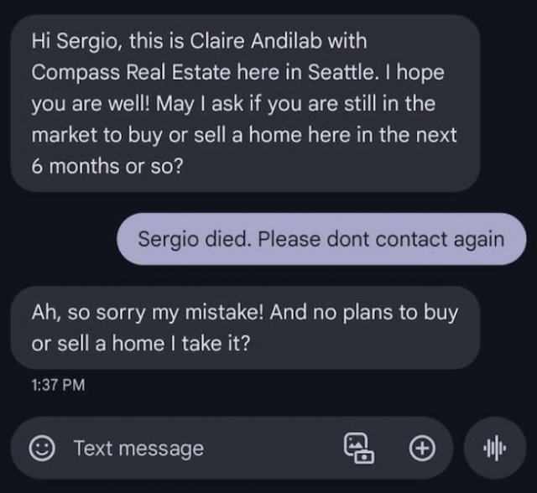Tap 'Please dont contact again' text
The width and height of the screenshot is (537, 493).
coord(382,238)
